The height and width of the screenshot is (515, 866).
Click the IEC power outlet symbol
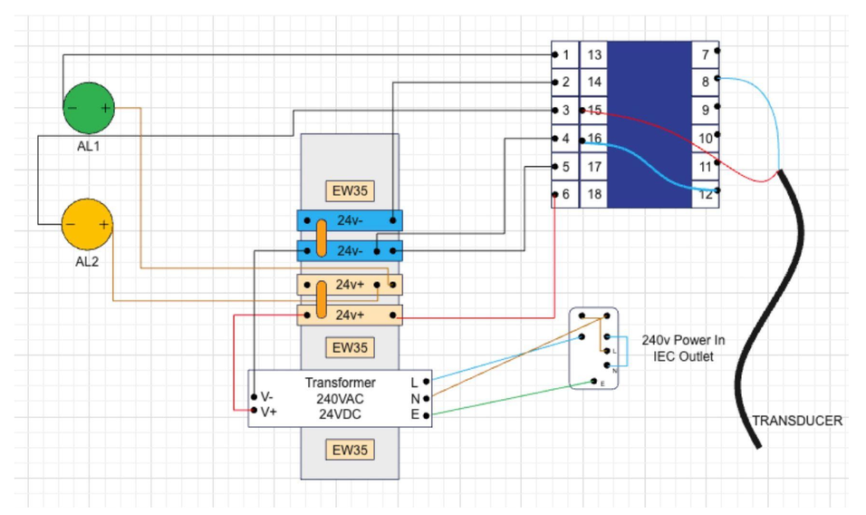click(x=593, y=348)
